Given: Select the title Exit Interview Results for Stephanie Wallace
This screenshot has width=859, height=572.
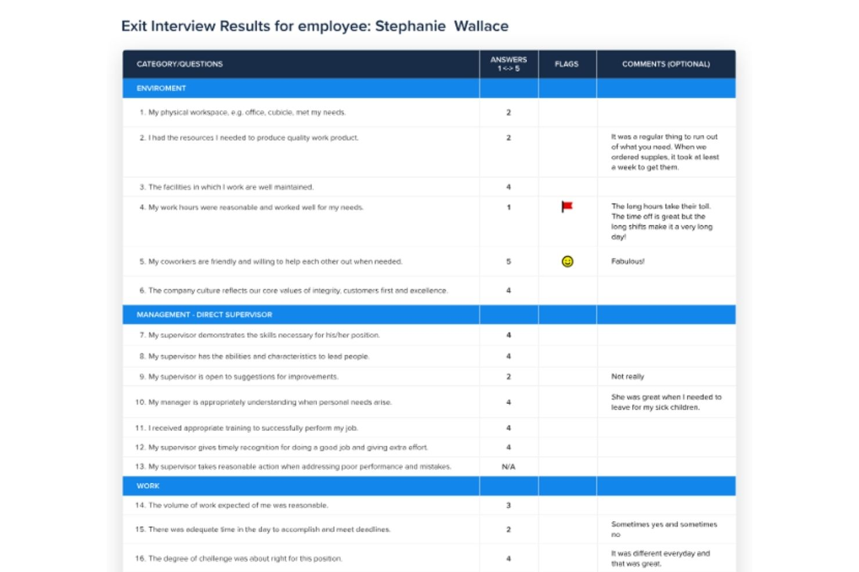Looking at the screenshot, I should (315, 25).
